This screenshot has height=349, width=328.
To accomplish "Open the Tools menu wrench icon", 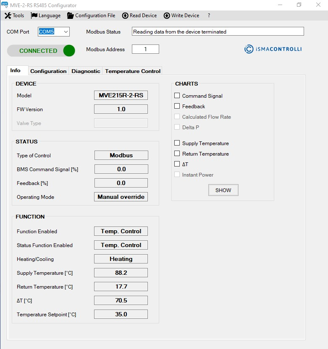I will [8, 16].
